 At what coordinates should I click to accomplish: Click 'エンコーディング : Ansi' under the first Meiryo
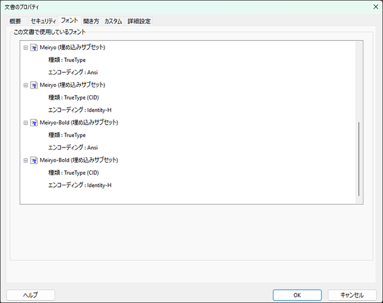[x=73, y=73]
